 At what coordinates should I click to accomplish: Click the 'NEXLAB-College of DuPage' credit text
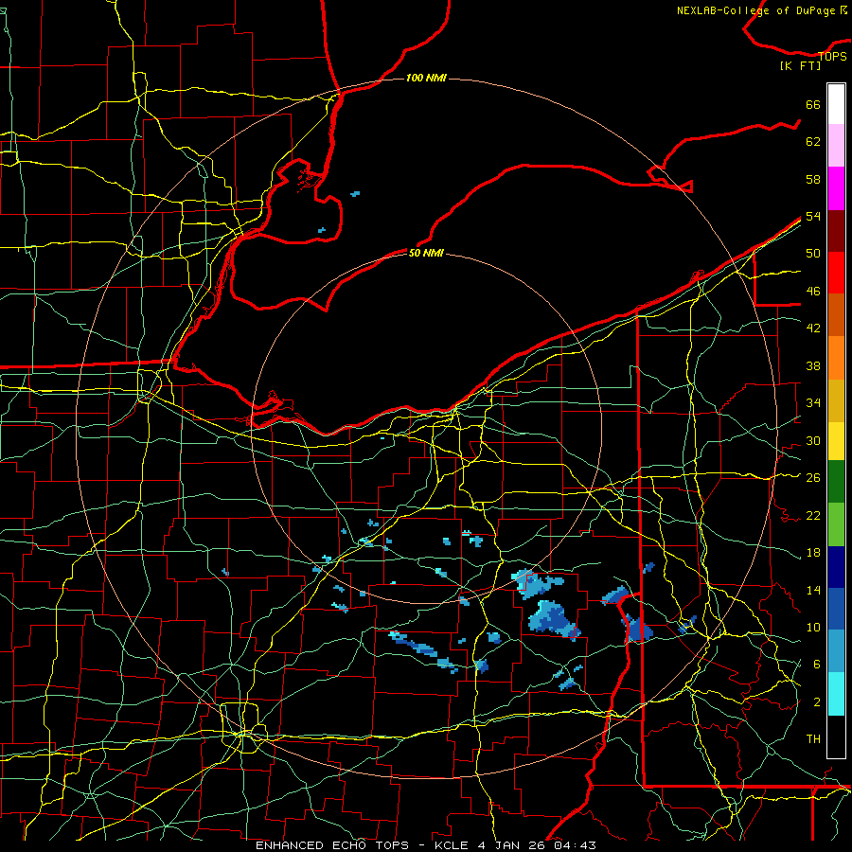[755, 10]
